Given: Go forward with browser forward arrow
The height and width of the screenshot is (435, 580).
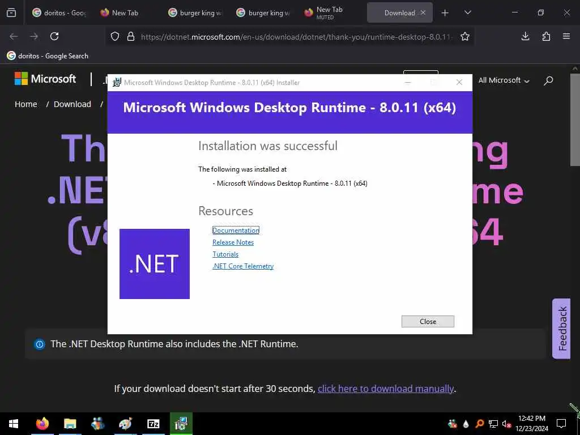Looking at the screenshot, I should [34, 36].
